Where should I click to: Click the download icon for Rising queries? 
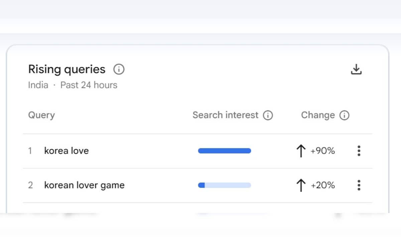pyautogui.click(x=356, y=69)
